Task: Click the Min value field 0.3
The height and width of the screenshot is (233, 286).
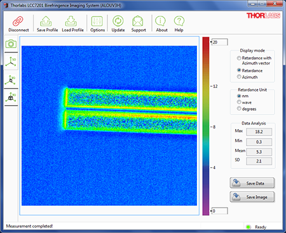Action: 259,142
